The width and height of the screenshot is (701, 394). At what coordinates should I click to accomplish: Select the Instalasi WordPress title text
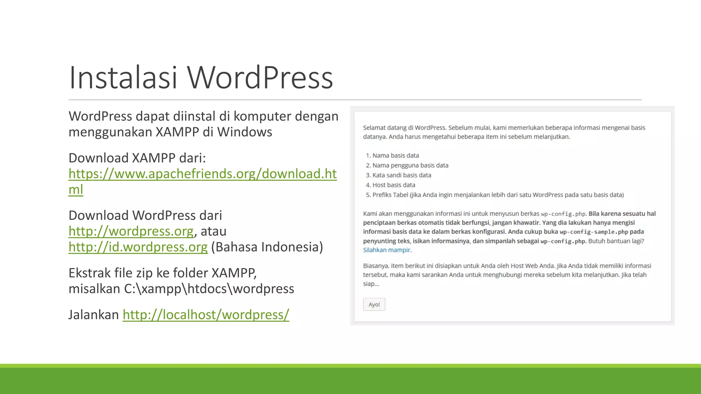201,77
